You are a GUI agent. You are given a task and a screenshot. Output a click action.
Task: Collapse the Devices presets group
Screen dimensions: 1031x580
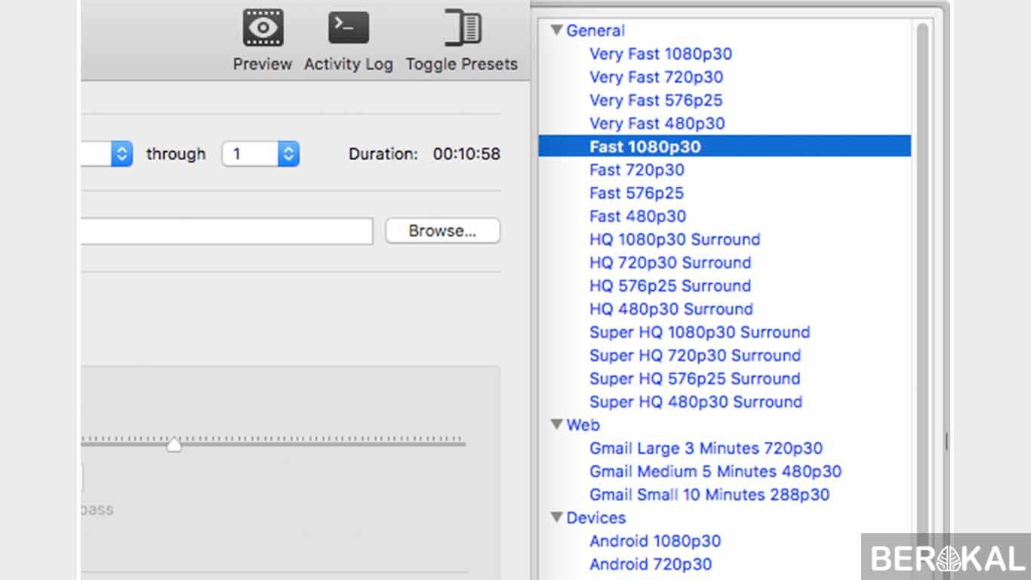coord(557,517)
